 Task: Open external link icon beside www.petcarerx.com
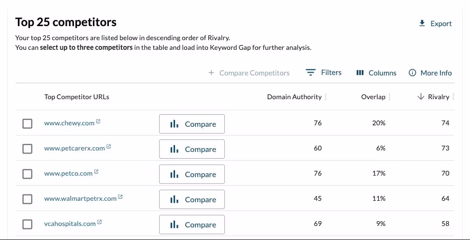tap(108, 147)
